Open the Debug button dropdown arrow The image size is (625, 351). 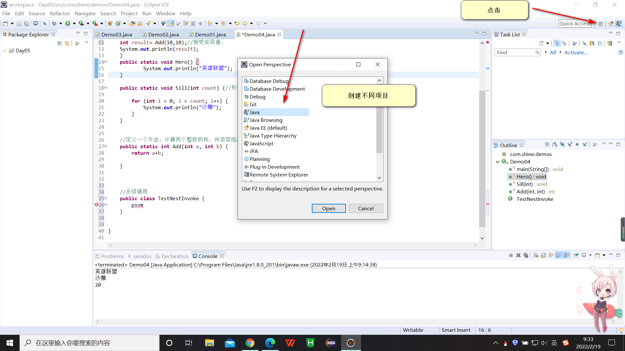61,23
